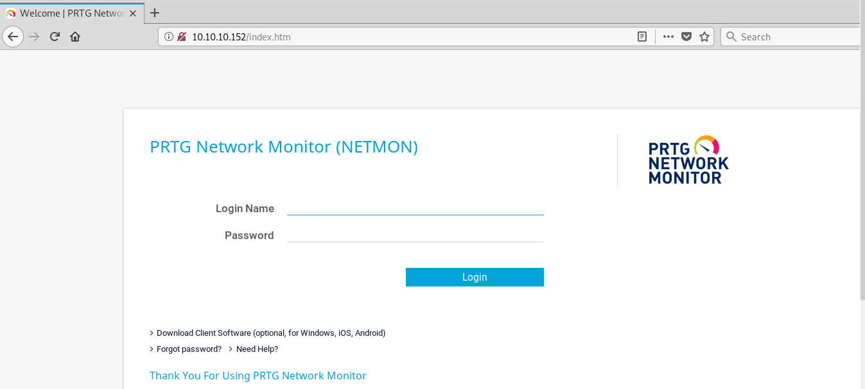Click the forward navigation arrow
865x389 pixels.
tap(35, 37)
